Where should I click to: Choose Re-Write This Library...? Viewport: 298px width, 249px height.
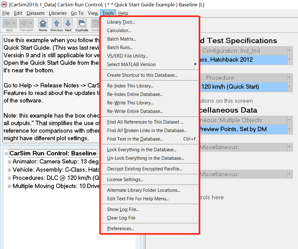(150, 103)
